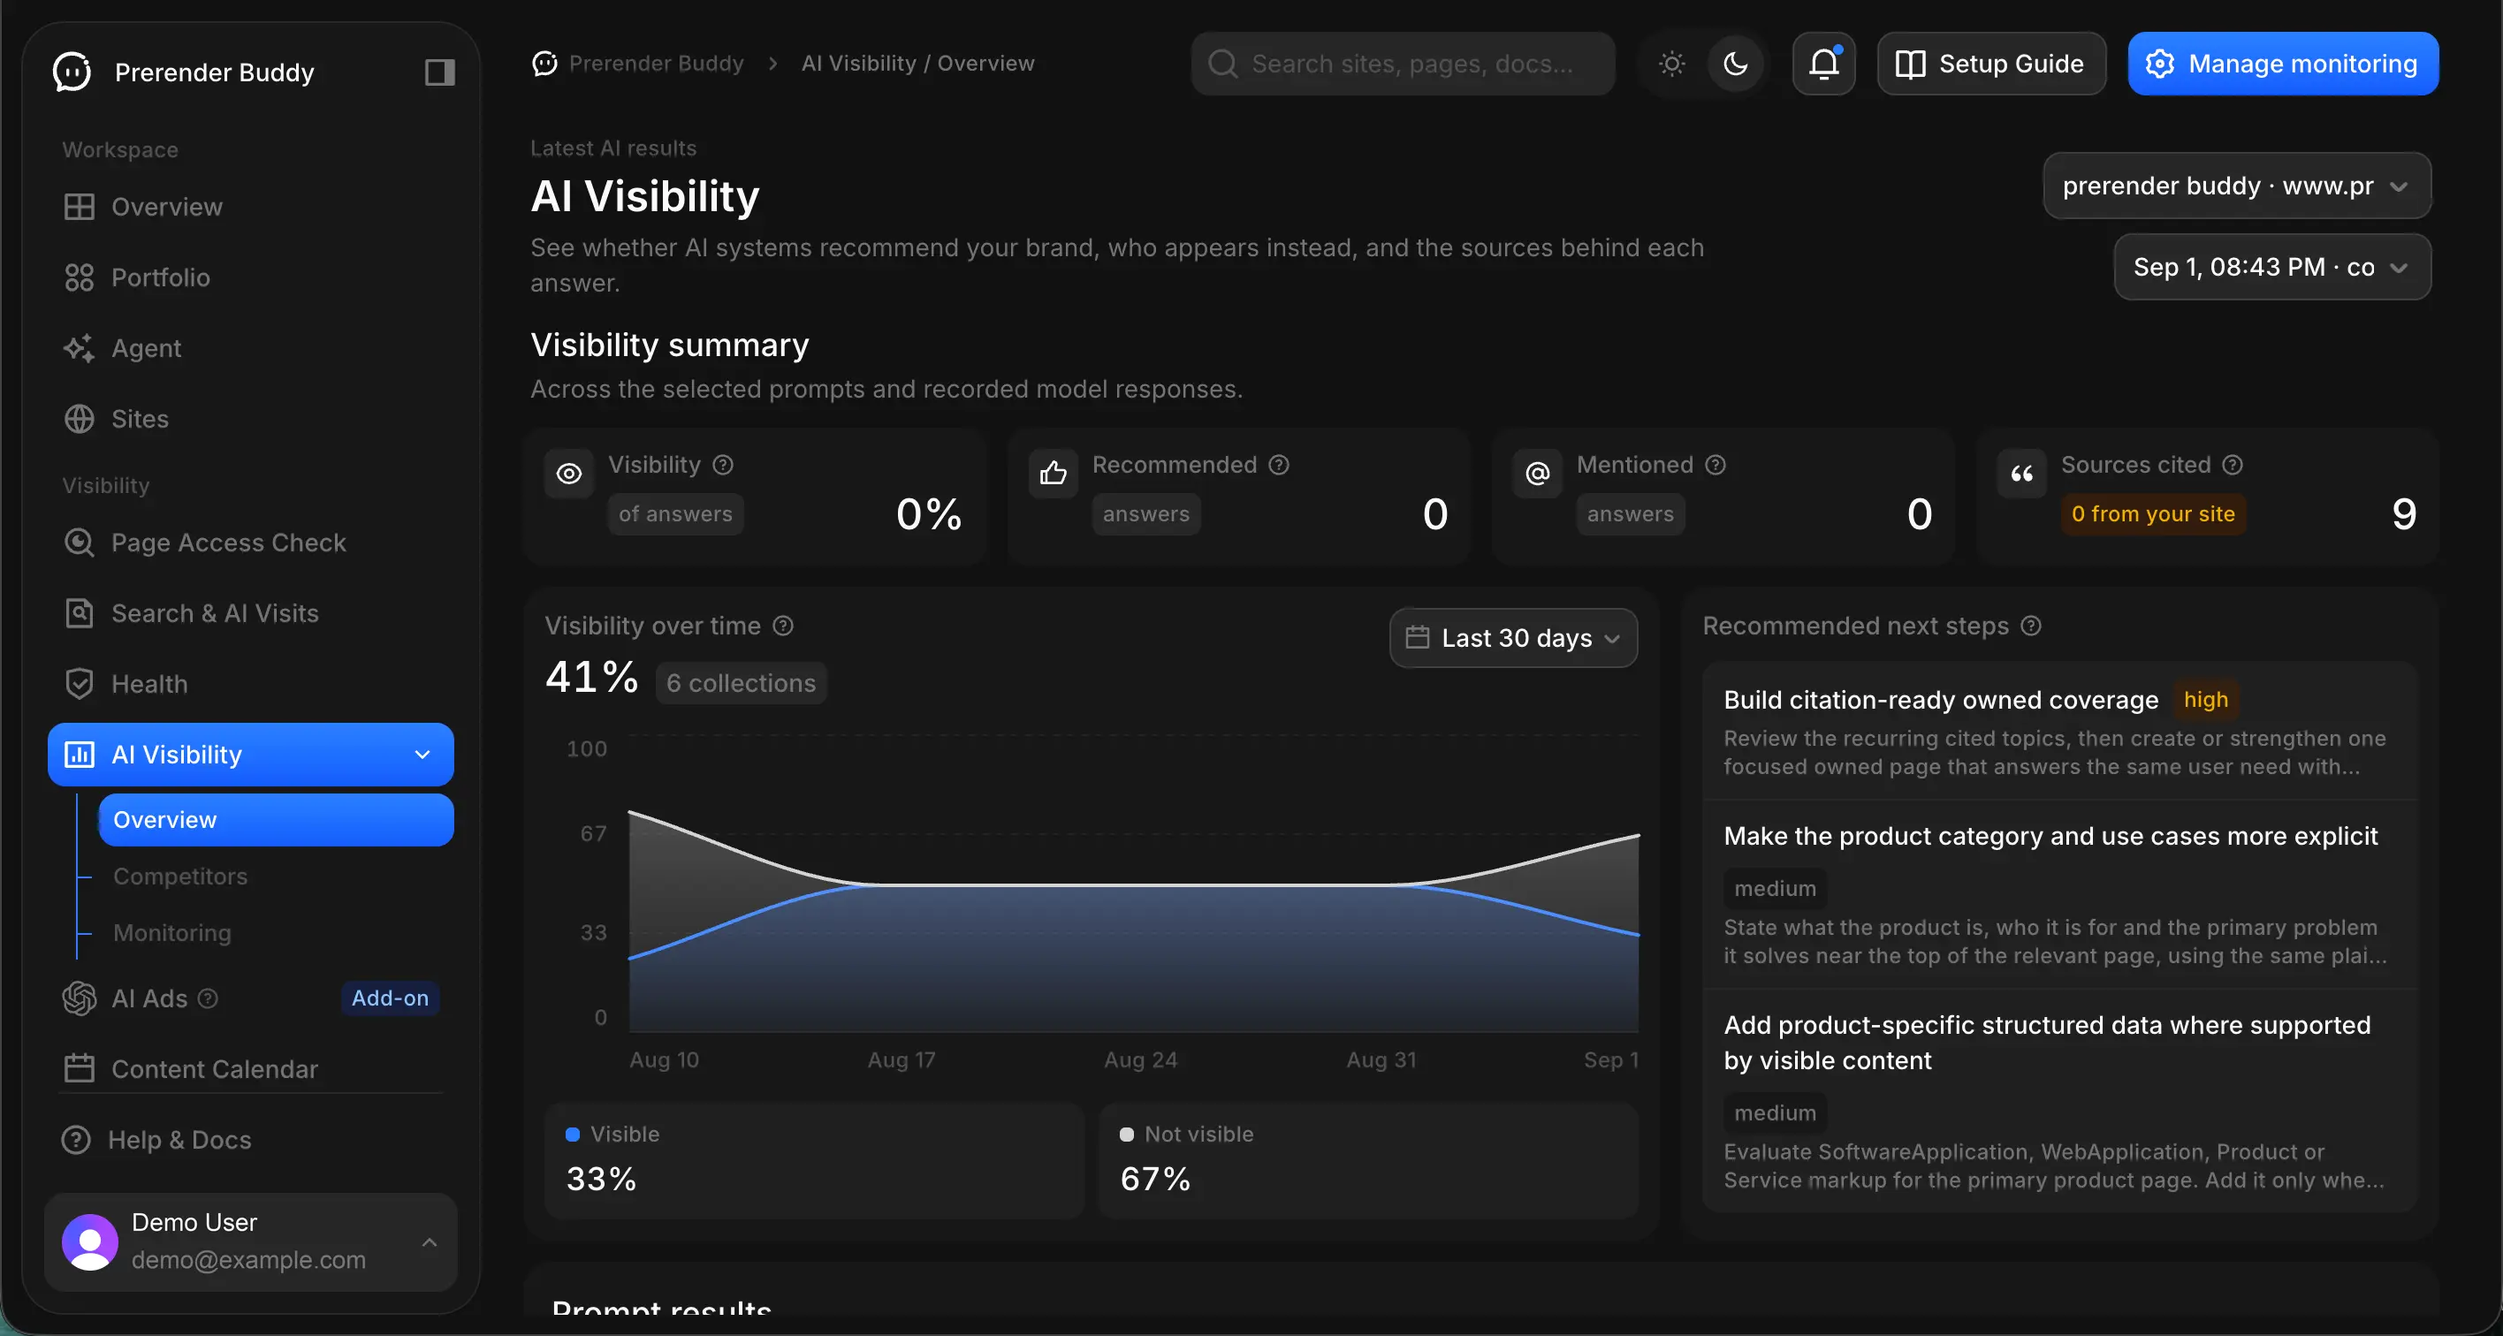The width and height of the screenshot is (2503, 1336).
Task: Open the Health section
Action: click(x=251, y=684)
